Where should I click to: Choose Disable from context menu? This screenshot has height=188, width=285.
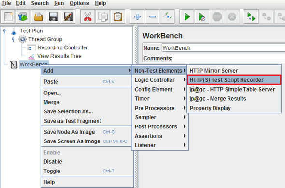[x=87, y=161]
